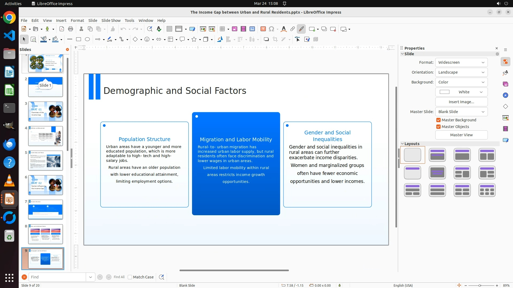Uncheck the Master Objects checkbox
This screenshot has height=288, width=513.
(x=438, y=127)
